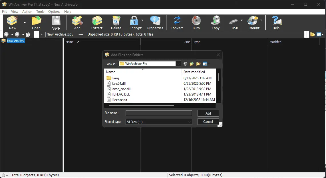The image size is (326, 178).
Task: Open the File menu
Action: [x=5, y=12]
